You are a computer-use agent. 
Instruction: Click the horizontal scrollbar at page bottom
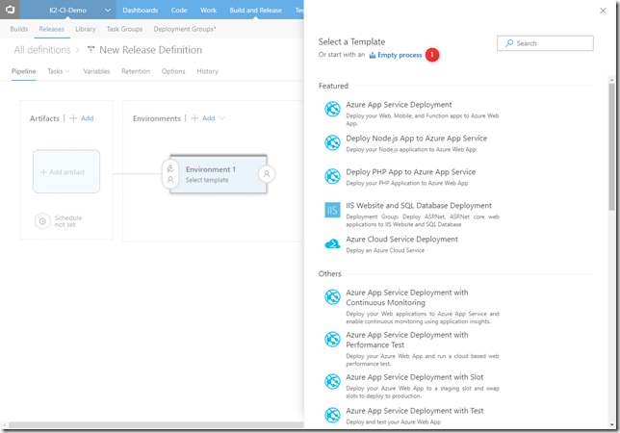click(156, 425)
